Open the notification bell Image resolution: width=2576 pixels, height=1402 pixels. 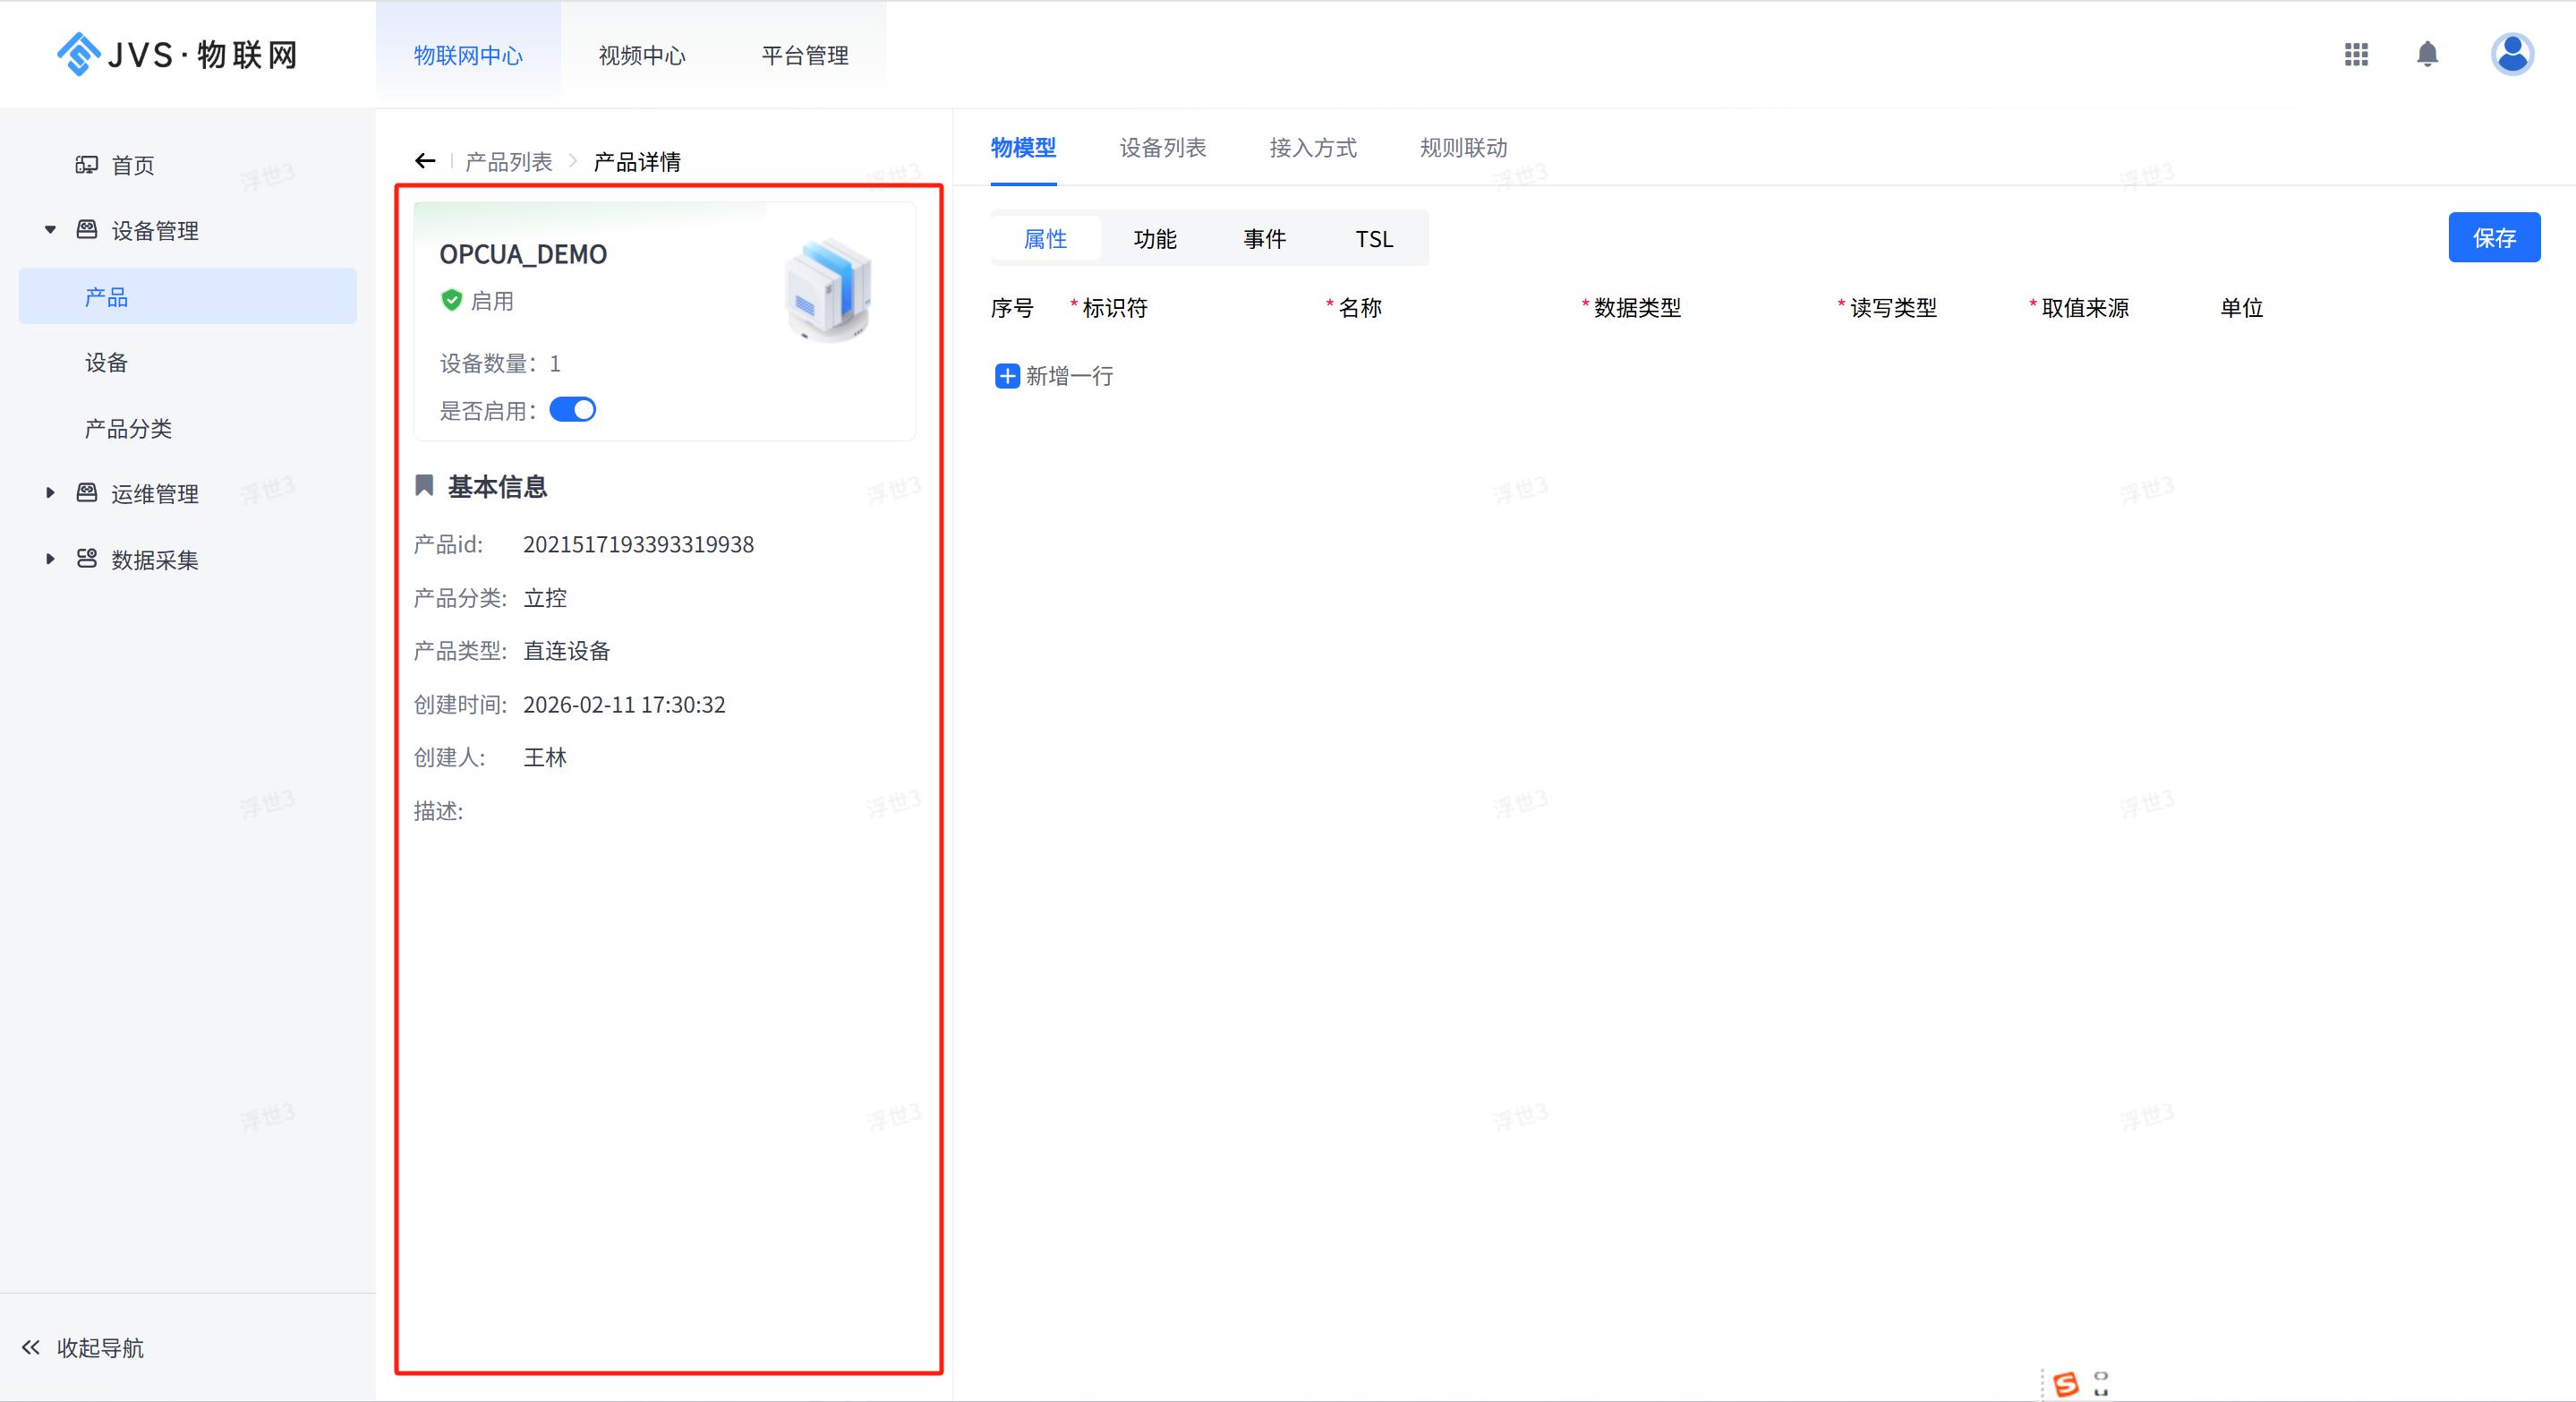click(2427, 54)
